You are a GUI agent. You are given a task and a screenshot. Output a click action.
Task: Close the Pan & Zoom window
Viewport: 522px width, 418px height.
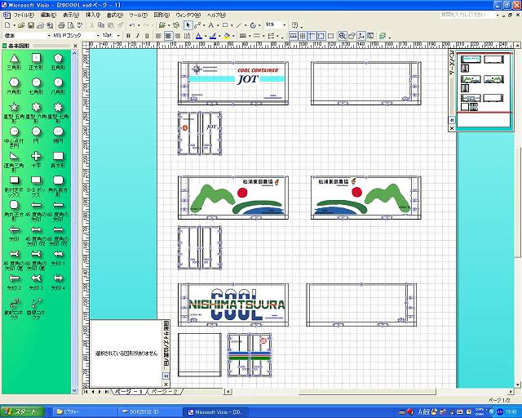click(452, 127)
